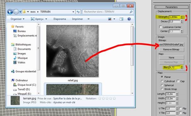Screen dimensions: 191x116
Task: Click the relief.jpg Bitmap button
Action: (171, 45)
